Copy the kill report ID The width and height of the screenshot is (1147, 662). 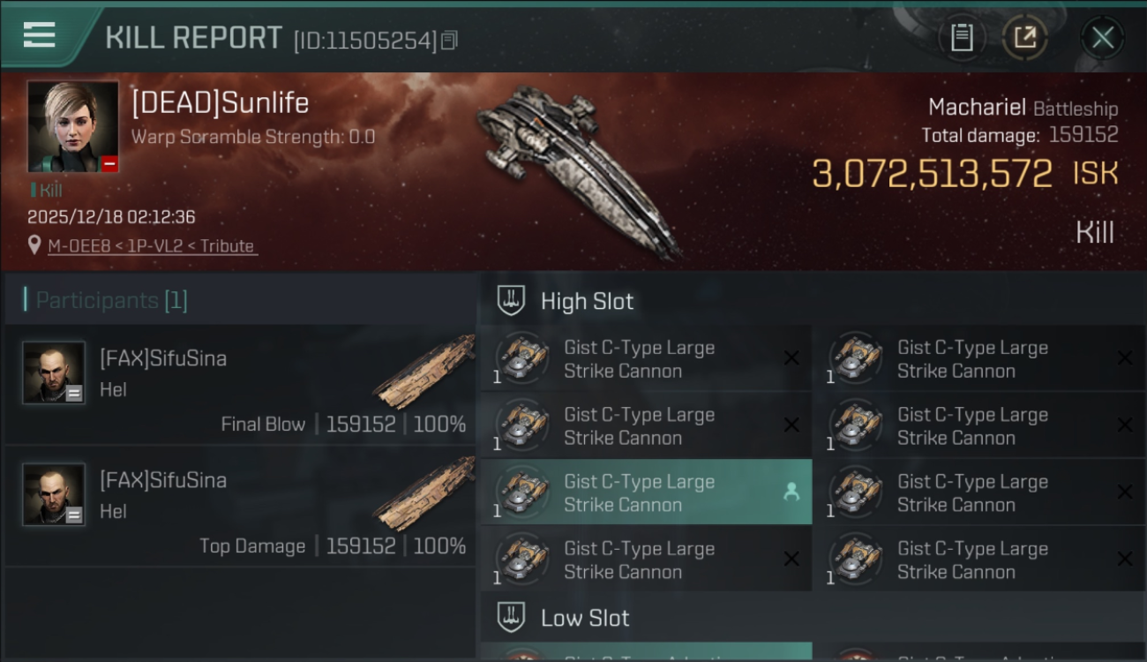click(x=450, y=40)
